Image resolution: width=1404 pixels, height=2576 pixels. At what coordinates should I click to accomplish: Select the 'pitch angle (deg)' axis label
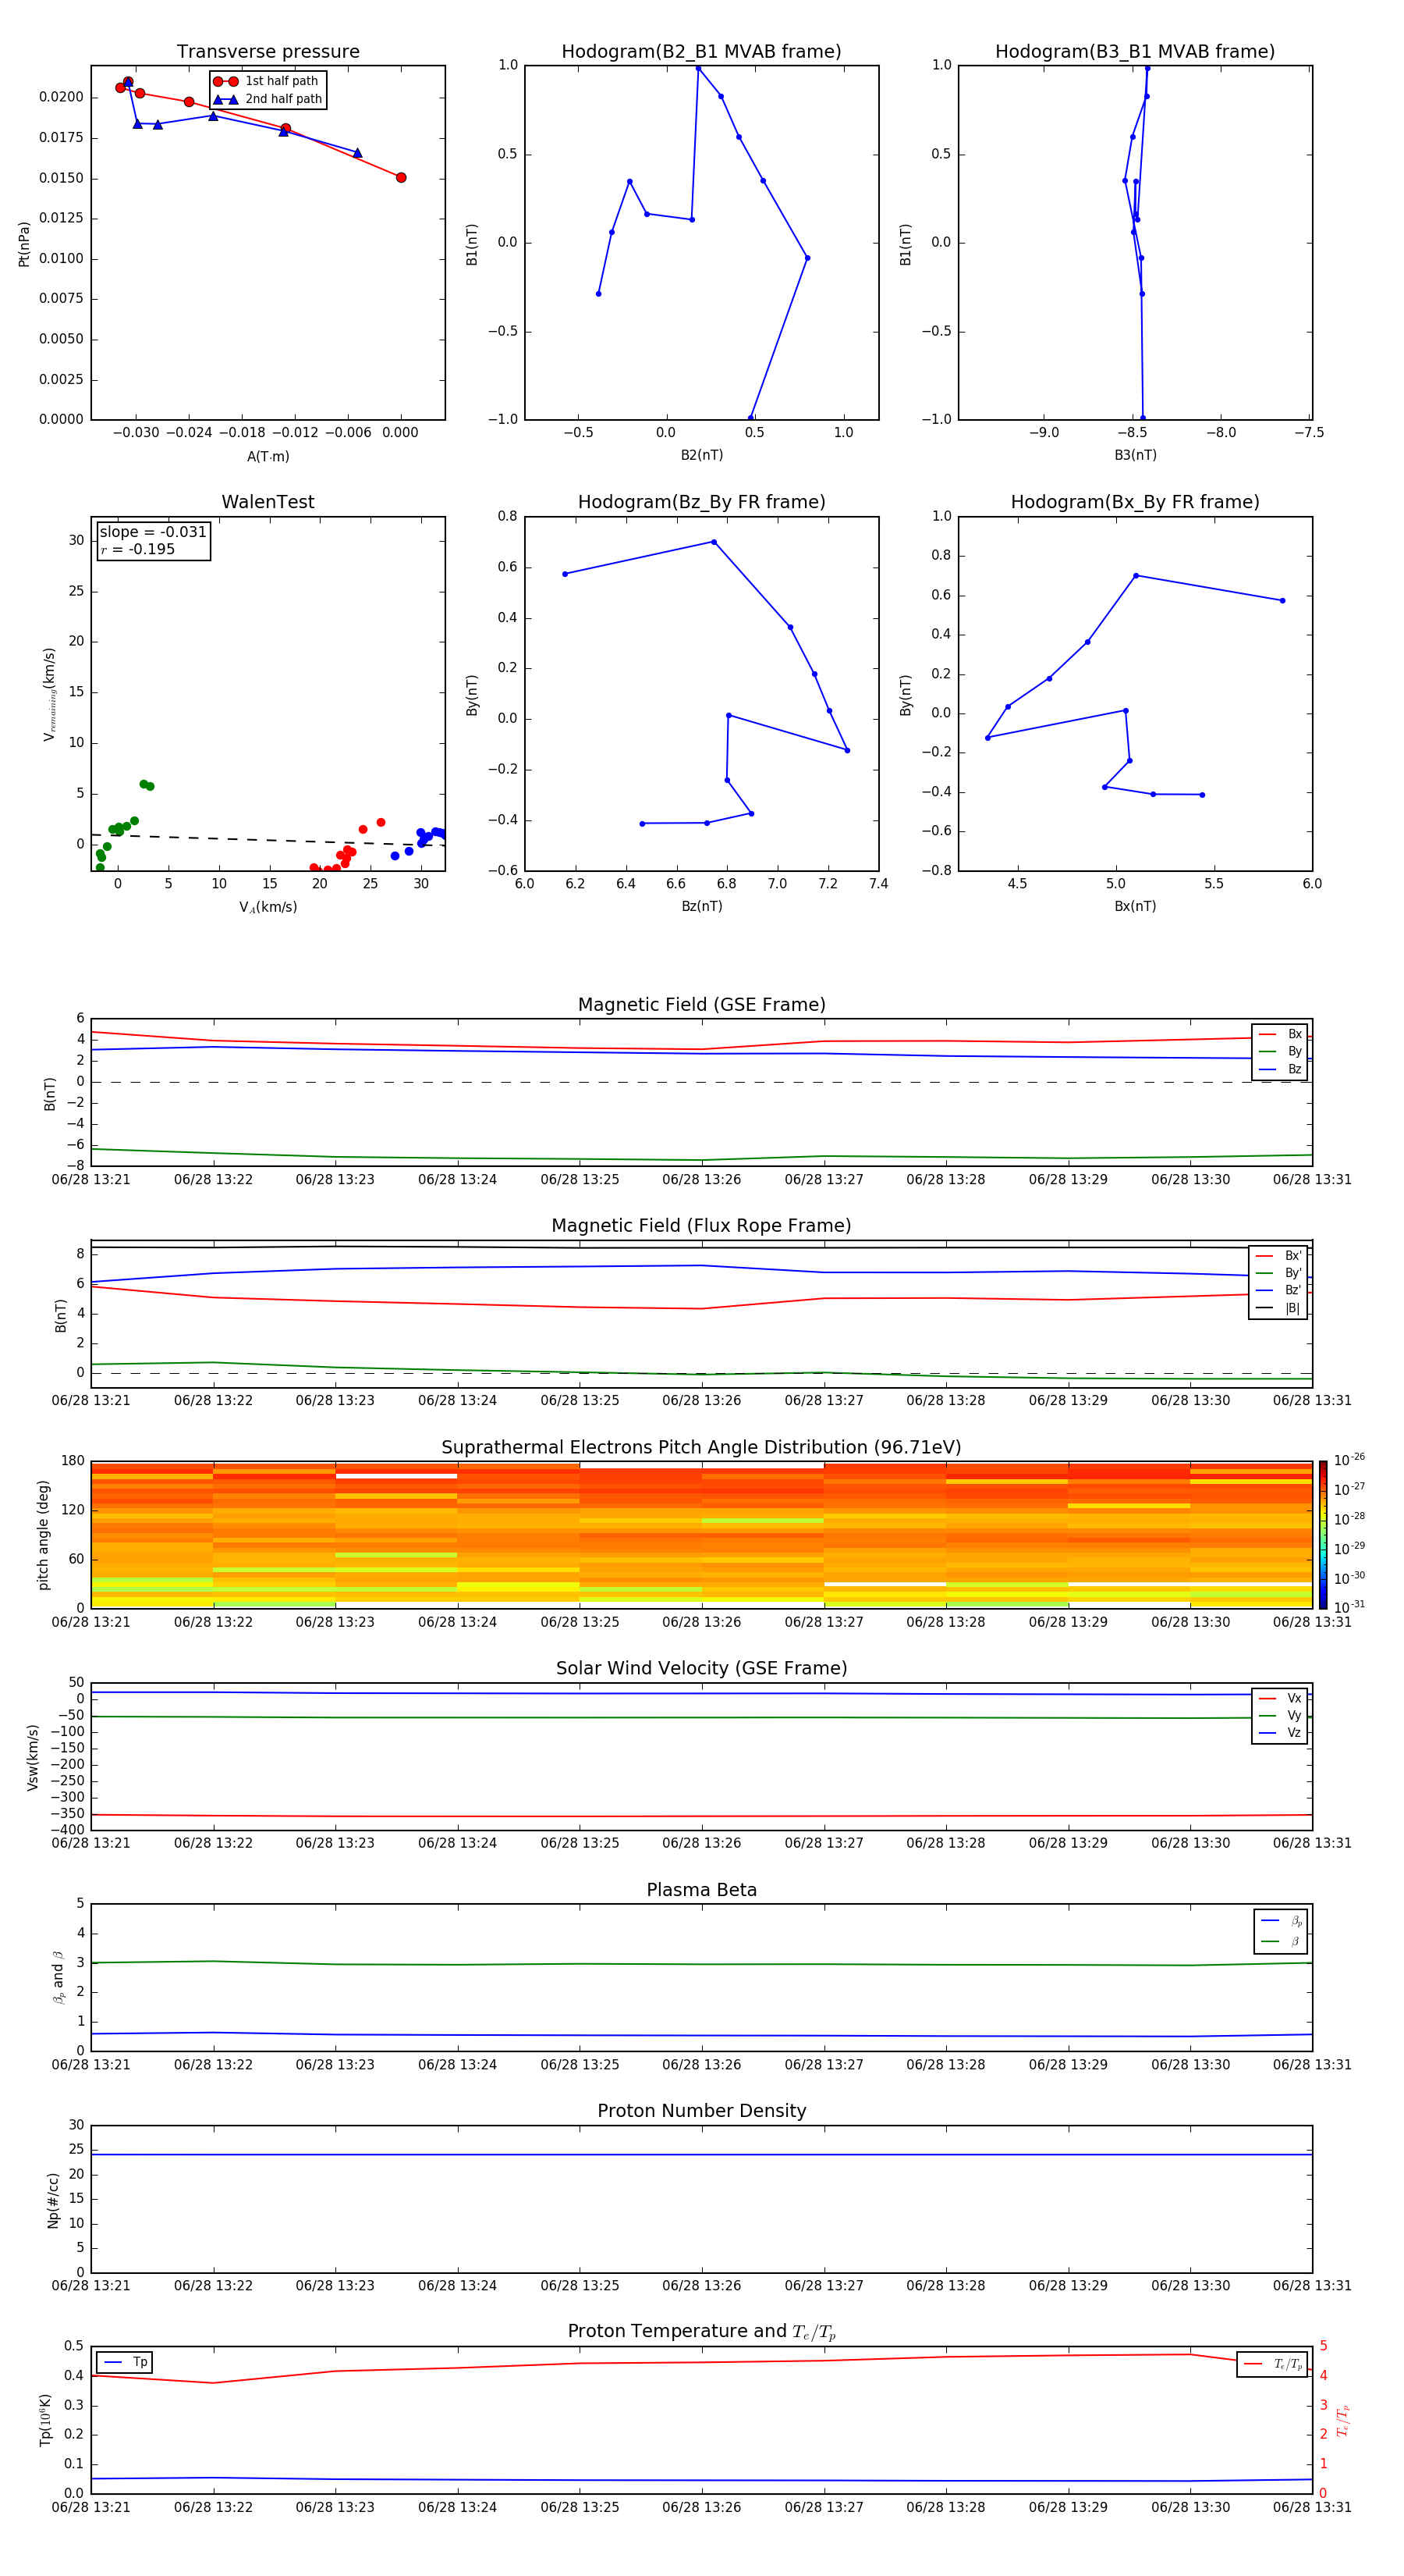click(x=43, y=1535)
